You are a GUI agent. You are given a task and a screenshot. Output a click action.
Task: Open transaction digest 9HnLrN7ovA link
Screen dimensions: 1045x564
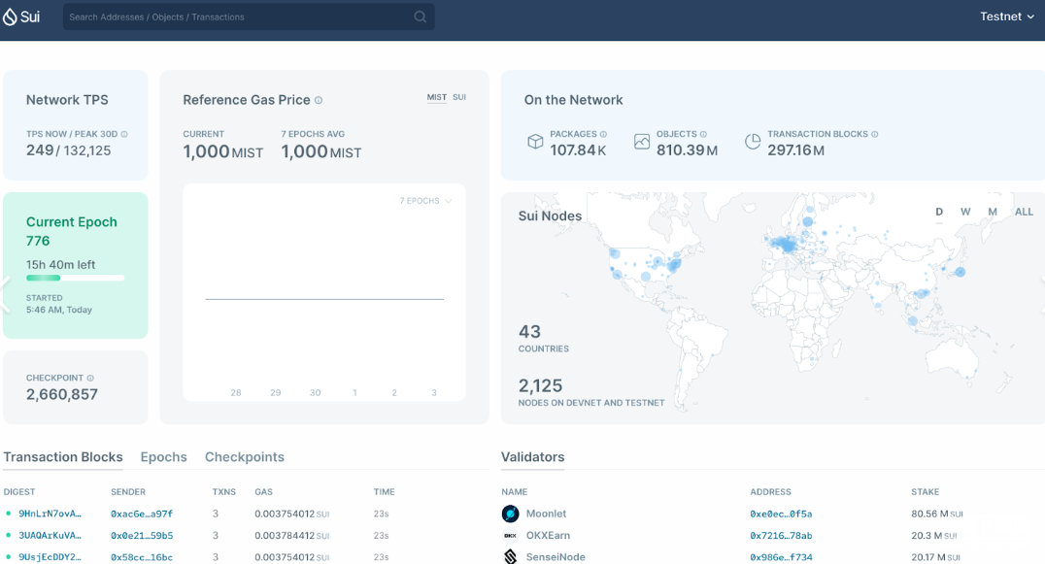(50, 514)
